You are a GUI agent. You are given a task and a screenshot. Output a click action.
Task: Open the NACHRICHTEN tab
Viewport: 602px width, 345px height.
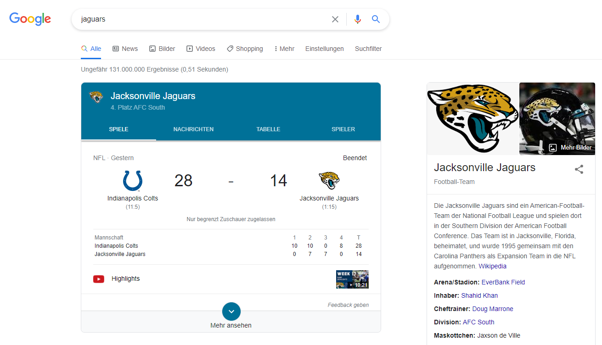coord(193,129)
